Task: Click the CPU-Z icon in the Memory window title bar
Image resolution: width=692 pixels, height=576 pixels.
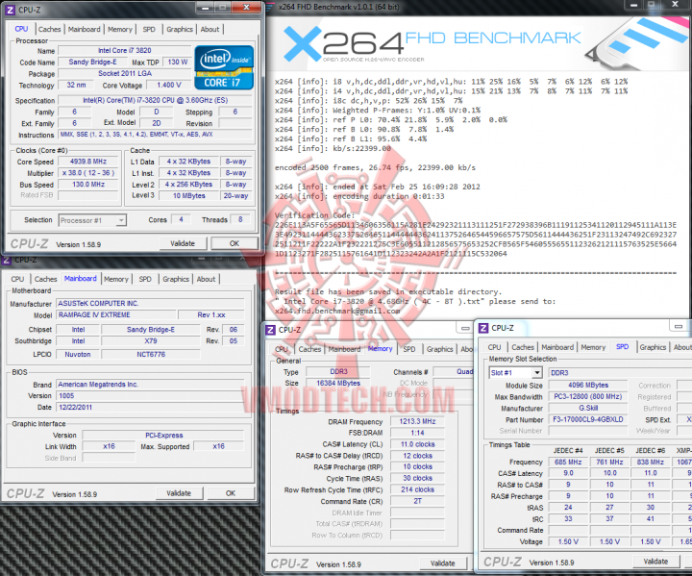Action: pyautogui.click(x=270, y=330)
